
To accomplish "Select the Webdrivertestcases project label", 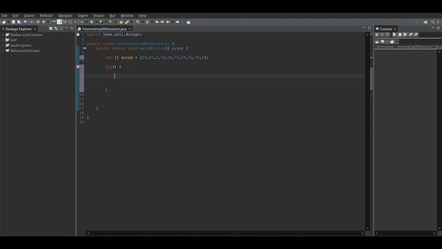I will pyautogui.click(x=25, y=50).
